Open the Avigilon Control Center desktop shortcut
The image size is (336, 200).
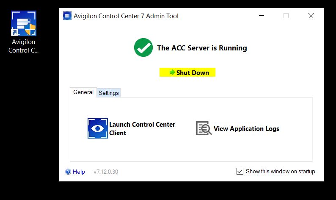24,25
